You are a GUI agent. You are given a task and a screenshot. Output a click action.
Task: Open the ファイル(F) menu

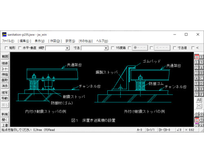[x=8, y=41]
